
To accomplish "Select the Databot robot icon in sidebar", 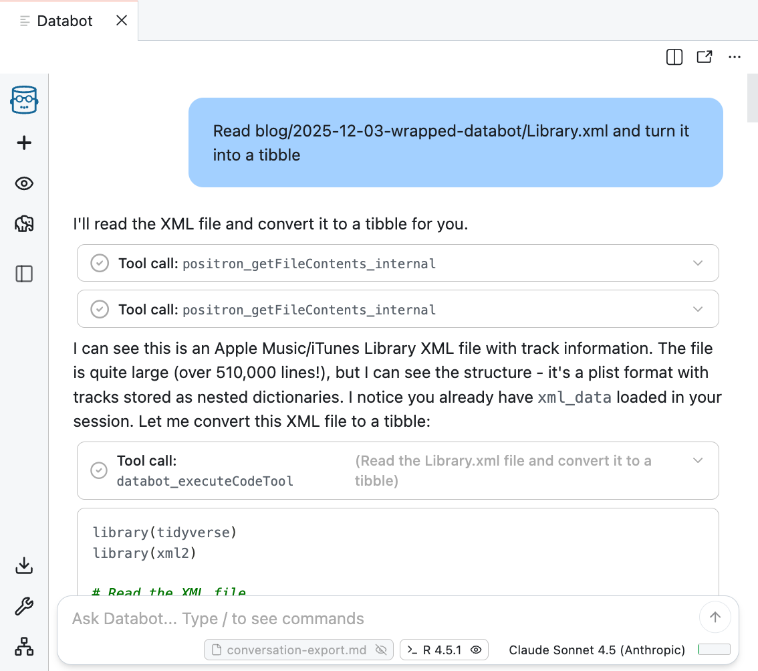I will (24, 100).
